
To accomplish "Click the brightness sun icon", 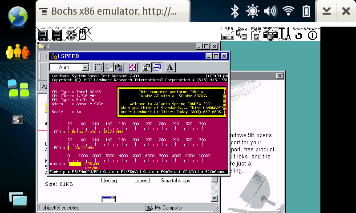I will point(252,11).
